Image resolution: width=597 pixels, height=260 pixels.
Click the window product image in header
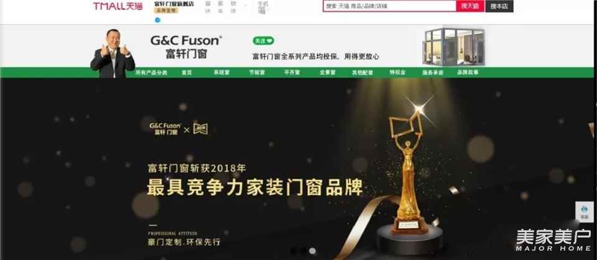point(453,47)
